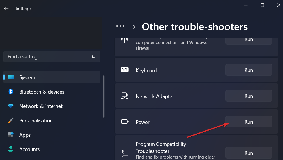Click the sidebar vertical scrollbar
This screenshot has height=160, width=283.
coord(104,97)
